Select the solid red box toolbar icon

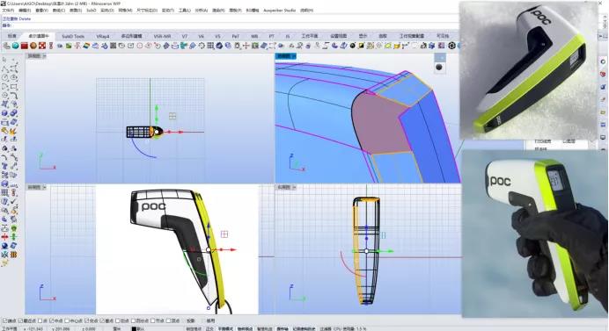tap(24, 46)
